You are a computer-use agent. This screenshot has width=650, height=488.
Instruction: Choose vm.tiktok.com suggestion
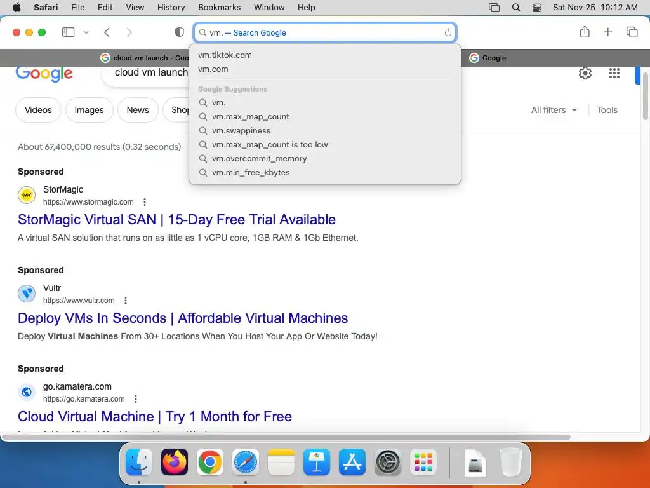[325, 55]
